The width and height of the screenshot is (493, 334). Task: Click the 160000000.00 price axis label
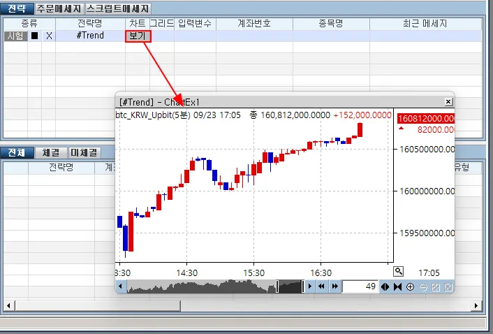pyautogui.click(x=427, y=191)
